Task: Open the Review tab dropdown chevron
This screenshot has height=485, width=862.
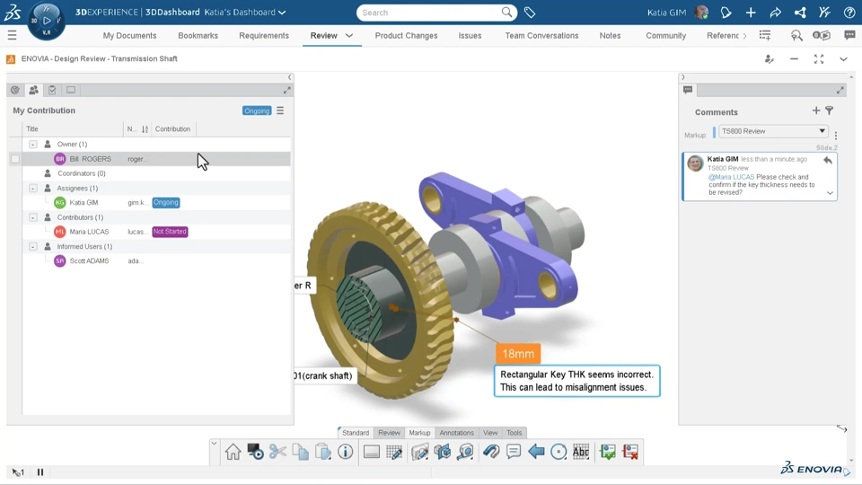Action: pos(349,36)
